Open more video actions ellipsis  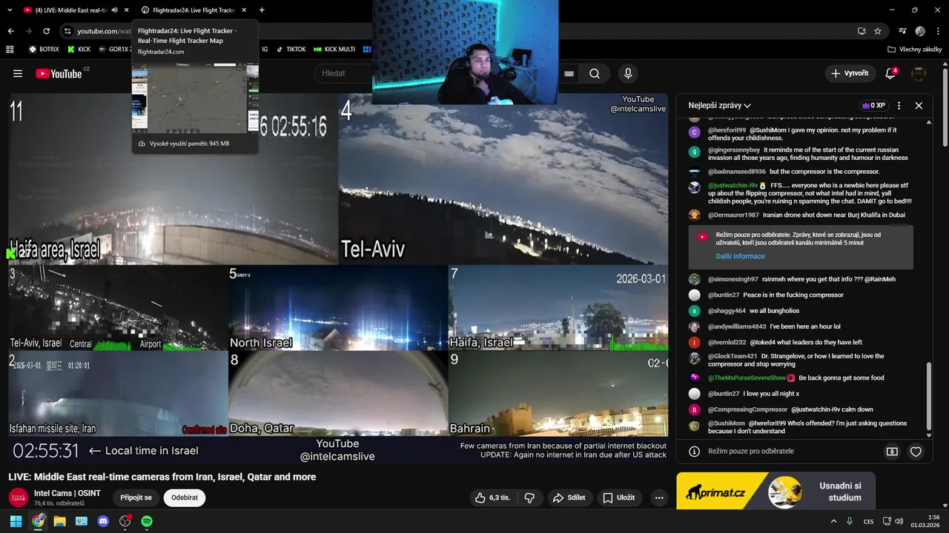659,498
